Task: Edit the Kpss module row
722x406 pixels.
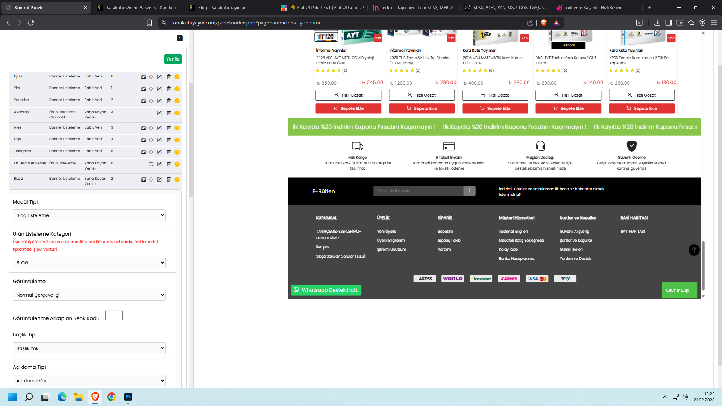Action: (x=159, y=77)
